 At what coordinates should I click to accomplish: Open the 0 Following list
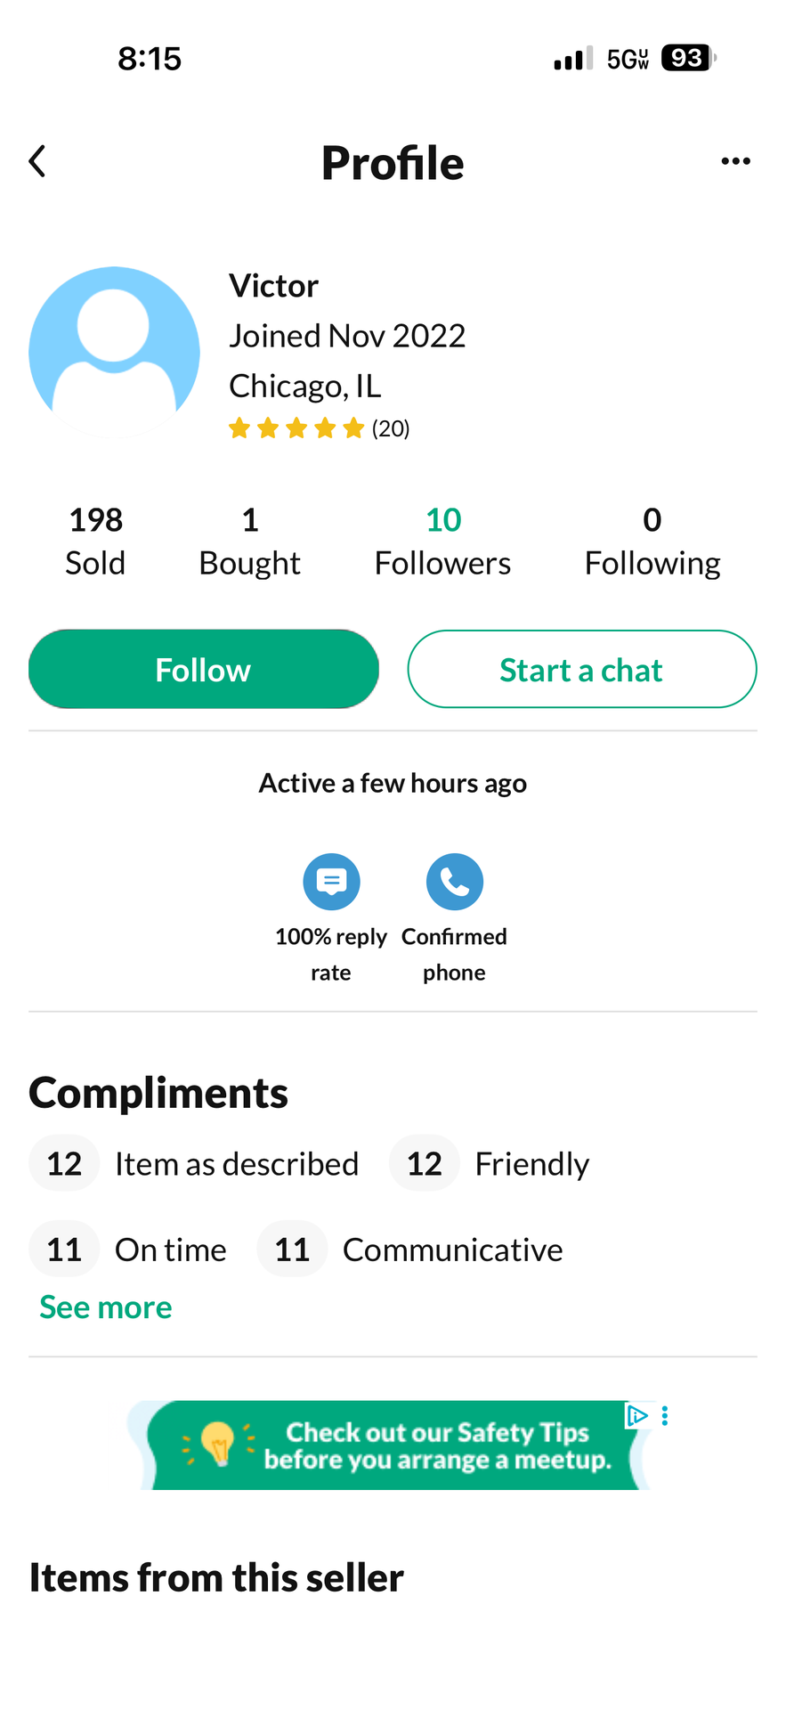click(x=652, y=541)
